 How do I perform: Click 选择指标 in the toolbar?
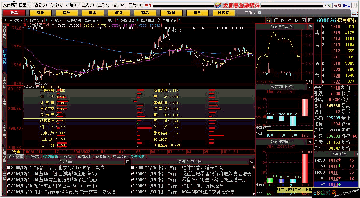pyautogui.click(x=92, y=20)
